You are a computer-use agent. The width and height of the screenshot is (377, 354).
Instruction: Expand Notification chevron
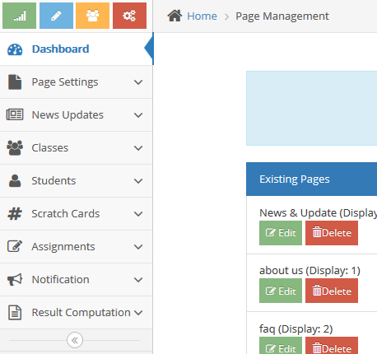click(x=138, y=280)
